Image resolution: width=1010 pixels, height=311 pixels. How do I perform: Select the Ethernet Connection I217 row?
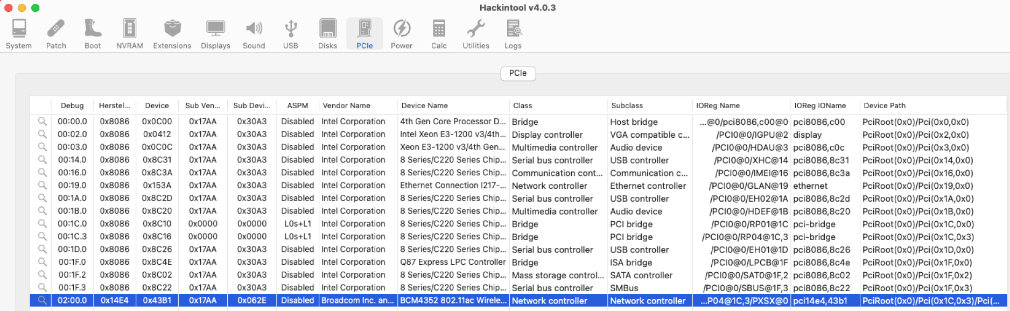point(452,186)
